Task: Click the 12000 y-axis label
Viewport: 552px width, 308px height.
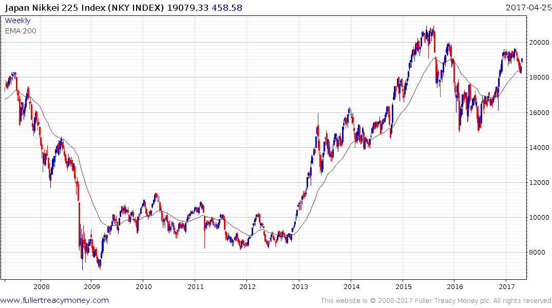Action: point(539,182)
